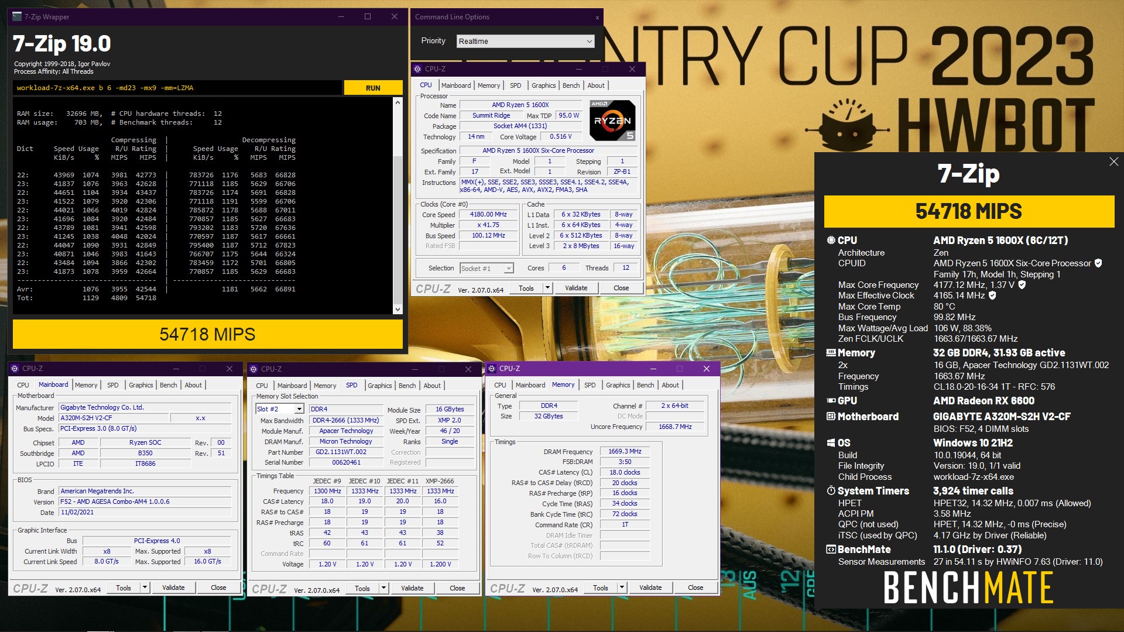This screenshot has width=1124, height=632.
Task: Click CPU-Z app icon in CPU window title
Action: (x=417, y=69)
